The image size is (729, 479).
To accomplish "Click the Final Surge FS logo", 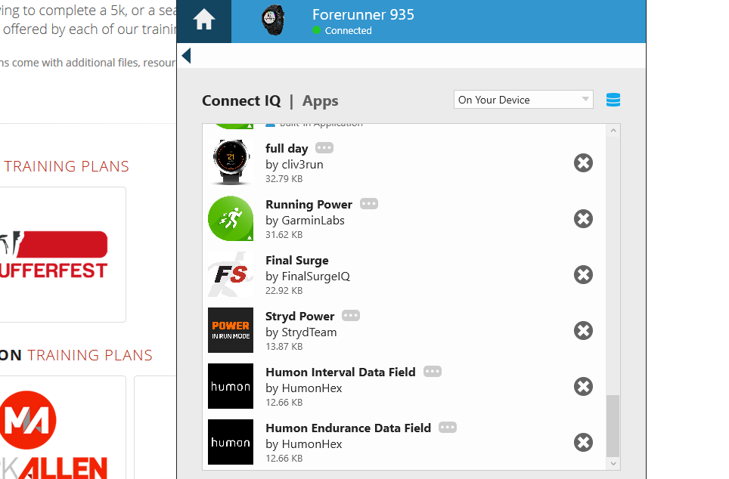I will pyautogui.click(x=231, y=274).
